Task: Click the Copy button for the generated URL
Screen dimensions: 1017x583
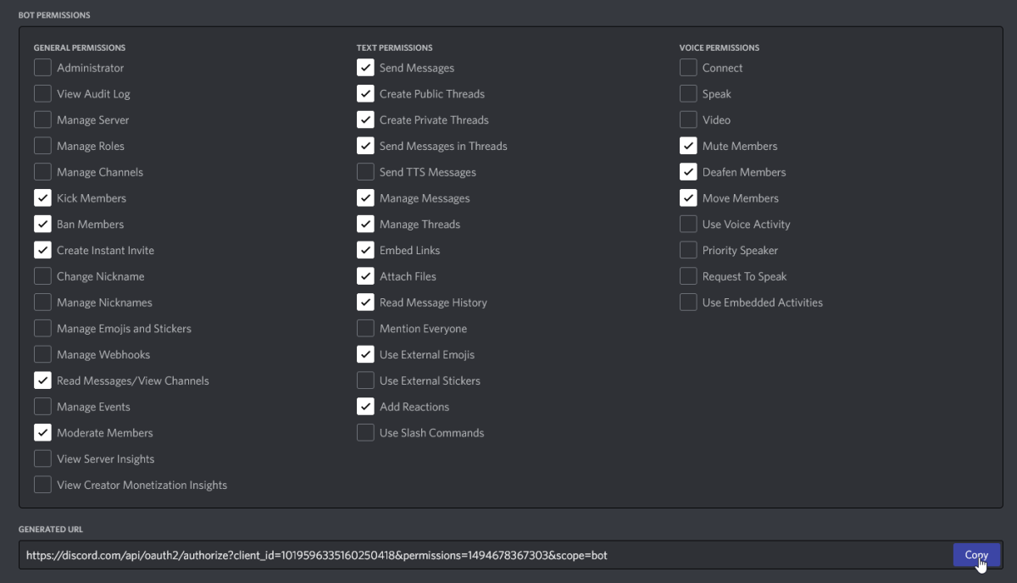Action: (976, 555)
